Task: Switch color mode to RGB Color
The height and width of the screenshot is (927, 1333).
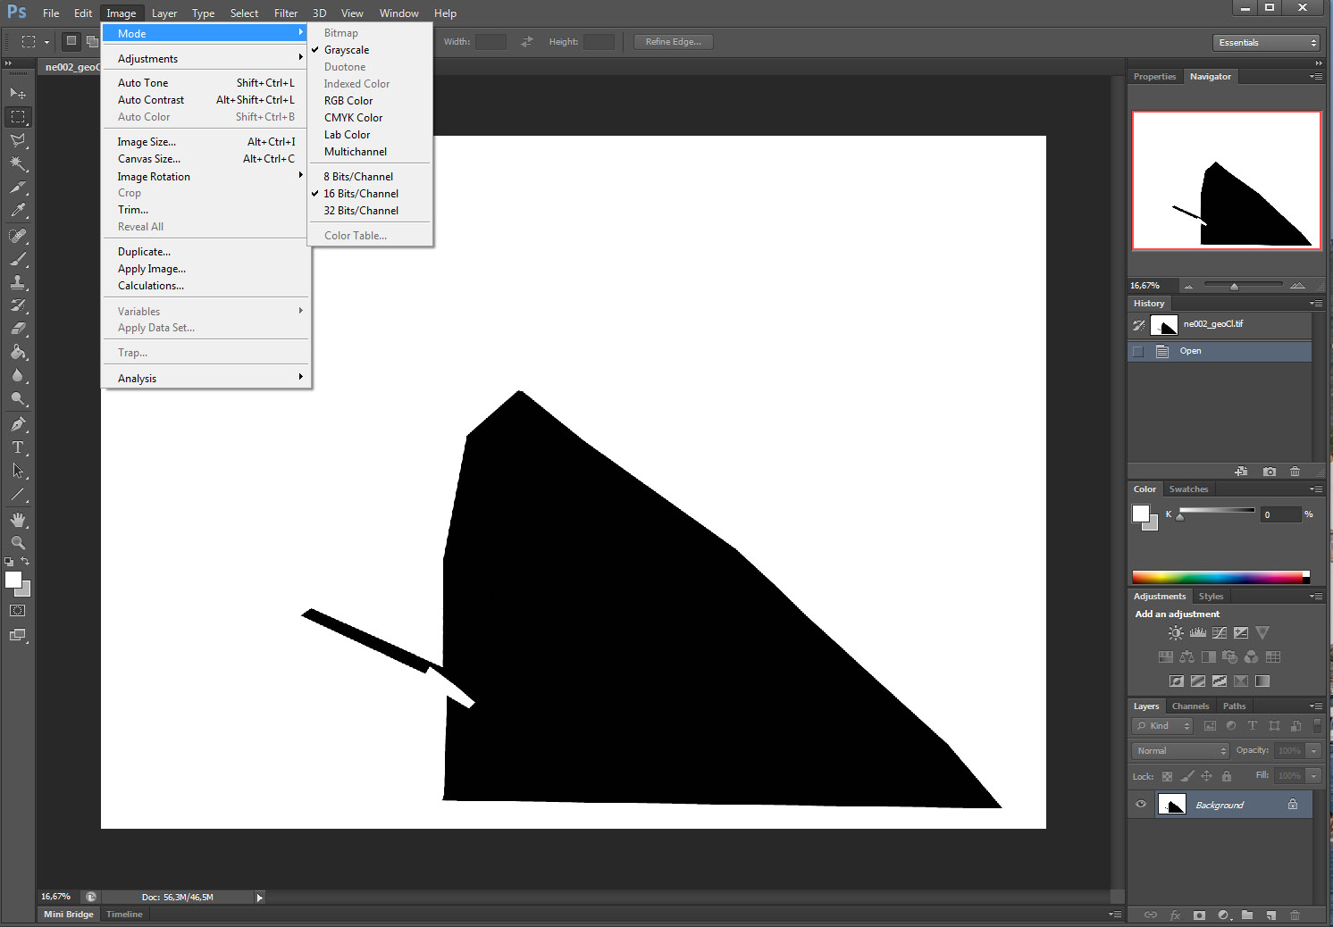Action: click(348, 100)
